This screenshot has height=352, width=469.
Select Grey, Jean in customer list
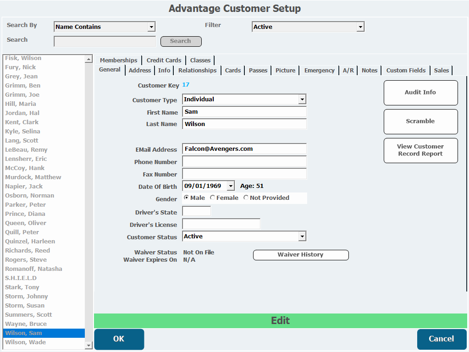coord(44,77)
